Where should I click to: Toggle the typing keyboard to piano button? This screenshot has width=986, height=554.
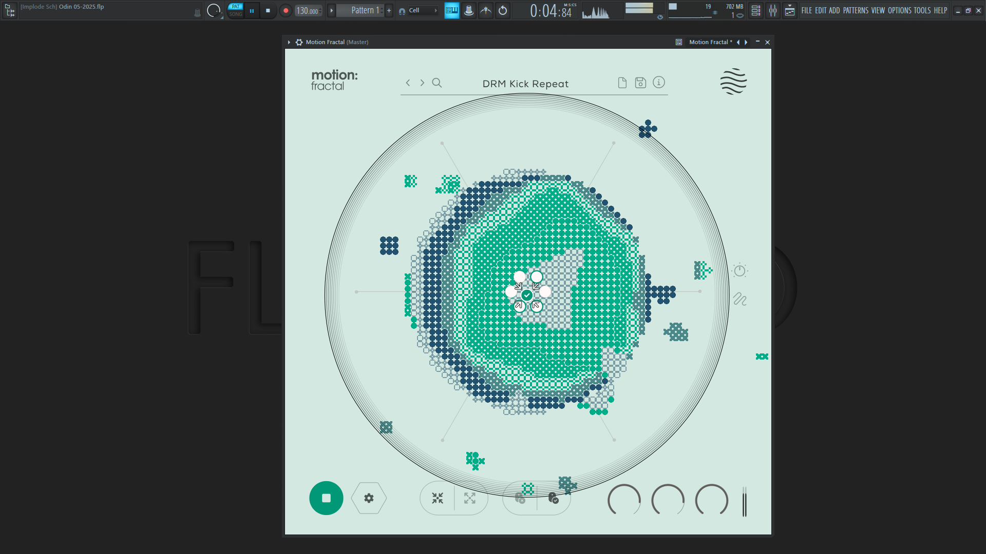pyautogui.click(x=452, y=10)
